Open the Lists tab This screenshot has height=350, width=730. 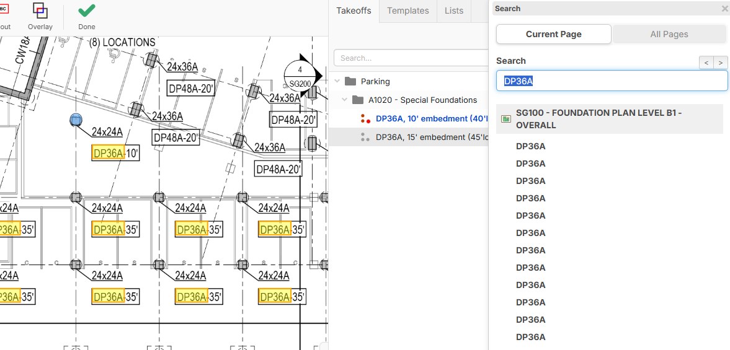point(453,11)
